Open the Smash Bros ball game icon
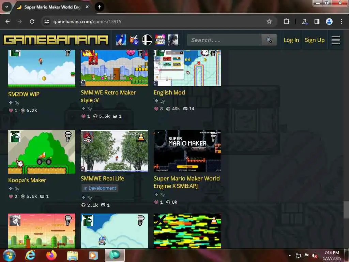Screen dimensions: 349x262 (147, 40)
